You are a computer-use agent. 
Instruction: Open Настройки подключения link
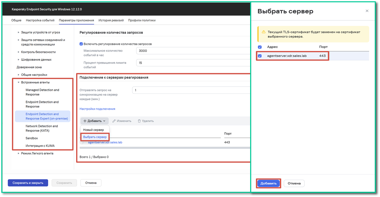97,109
